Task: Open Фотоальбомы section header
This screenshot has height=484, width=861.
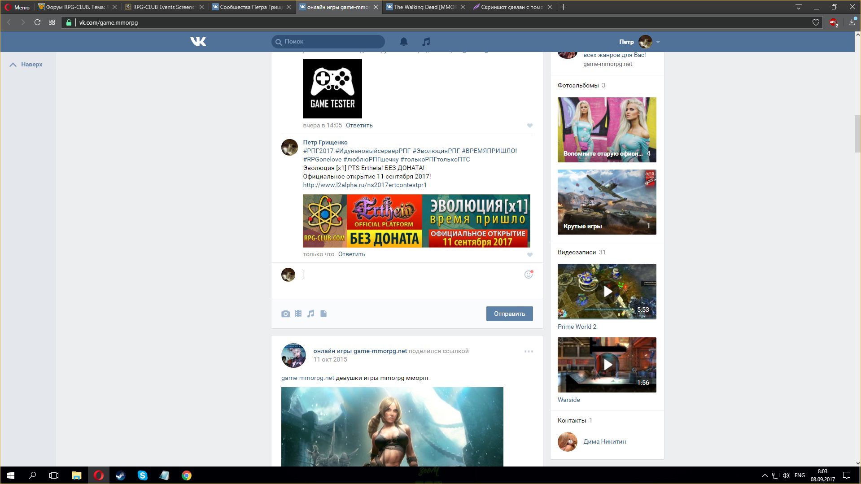Action: [578, 85]
